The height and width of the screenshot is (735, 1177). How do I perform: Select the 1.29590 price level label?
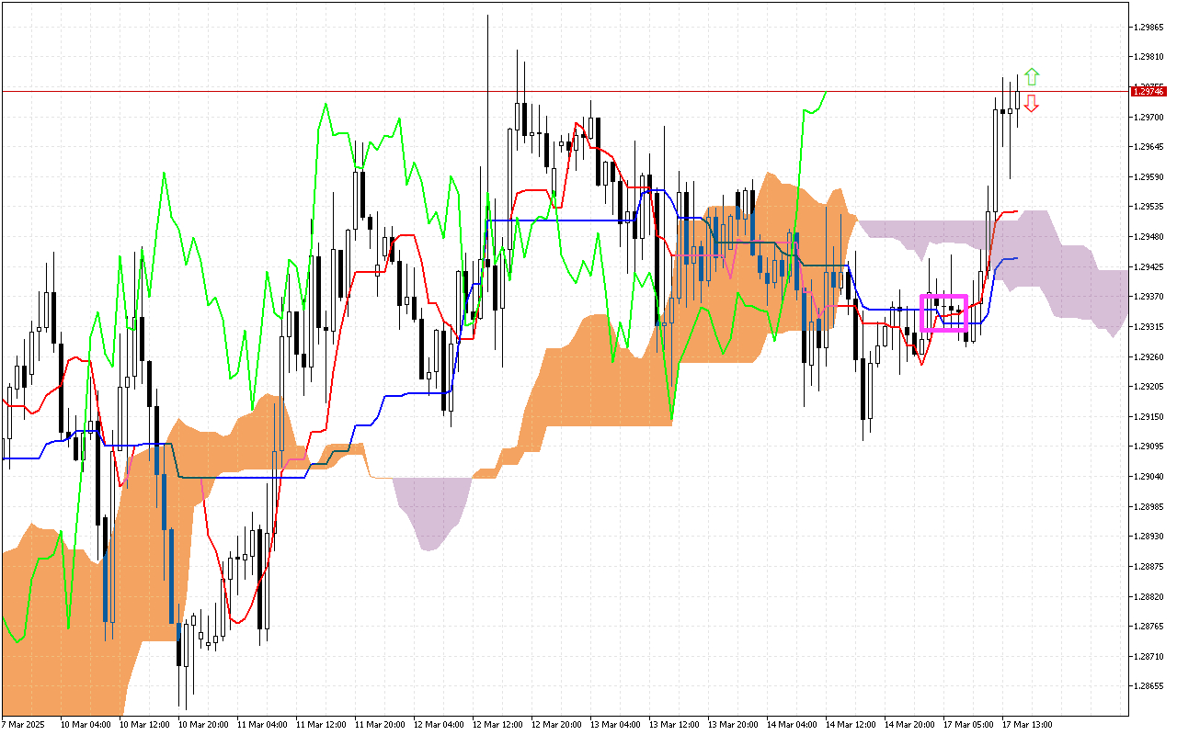point(1148,176)
